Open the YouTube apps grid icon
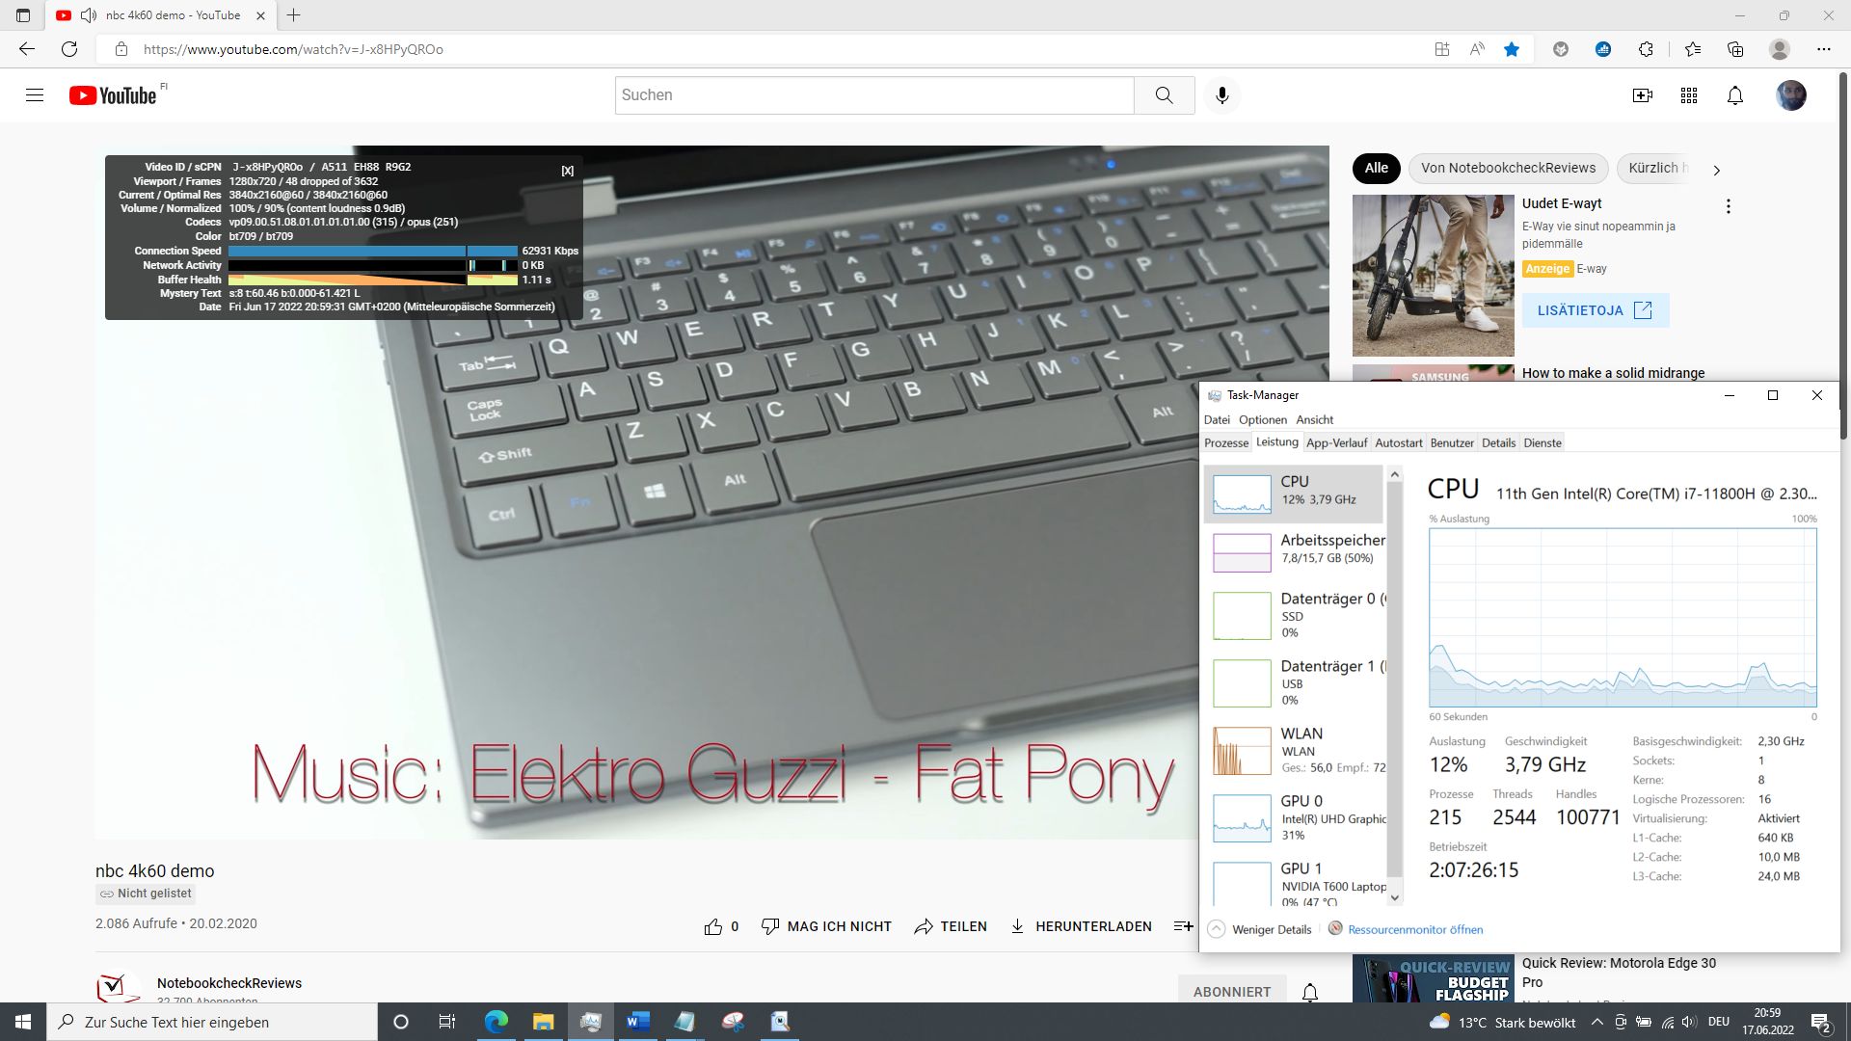1851x1041 pixels. [1689, 95]
